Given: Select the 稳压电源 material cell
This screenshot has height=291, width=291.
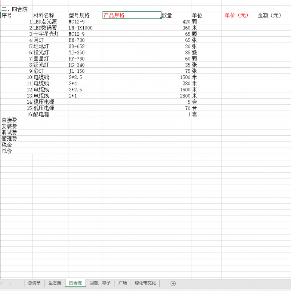Looking at the screenshot, I should pos(44,102).
